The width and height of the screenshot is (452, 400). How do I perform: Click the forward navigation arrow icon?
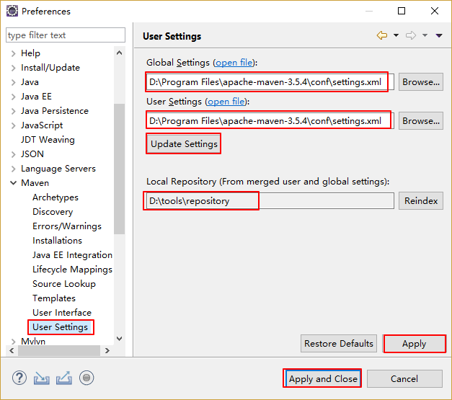click(x=411, y=35)
